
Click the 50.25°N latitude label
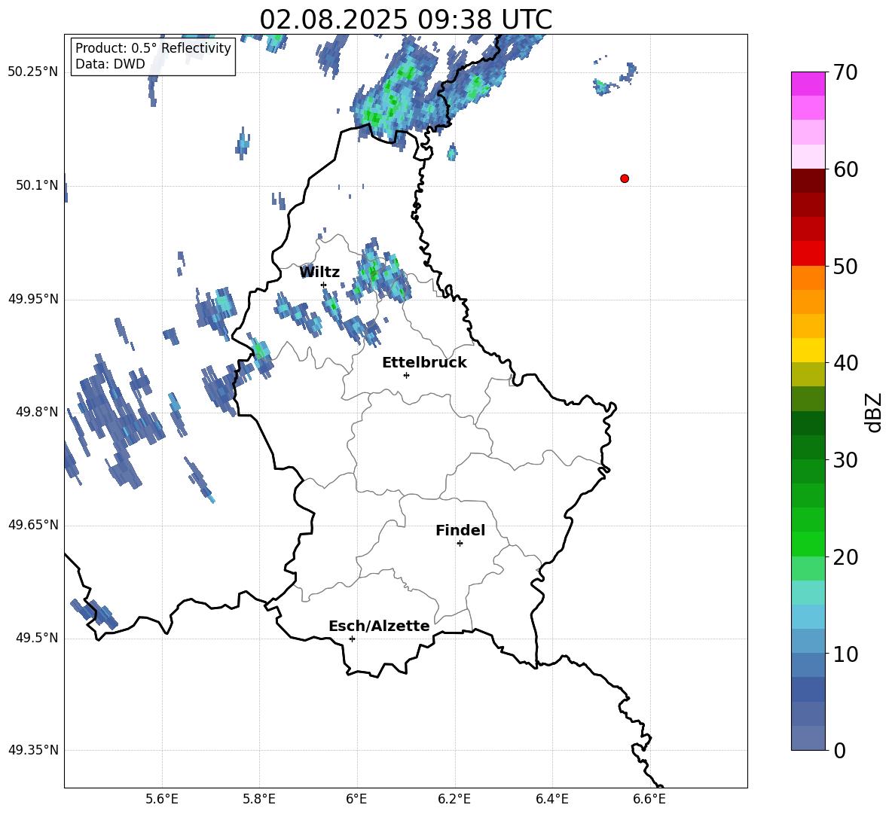33,72
